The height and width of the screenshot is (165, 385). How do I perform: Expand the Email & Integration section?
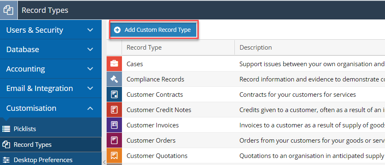pyautogui.click(x=51, y=88)
